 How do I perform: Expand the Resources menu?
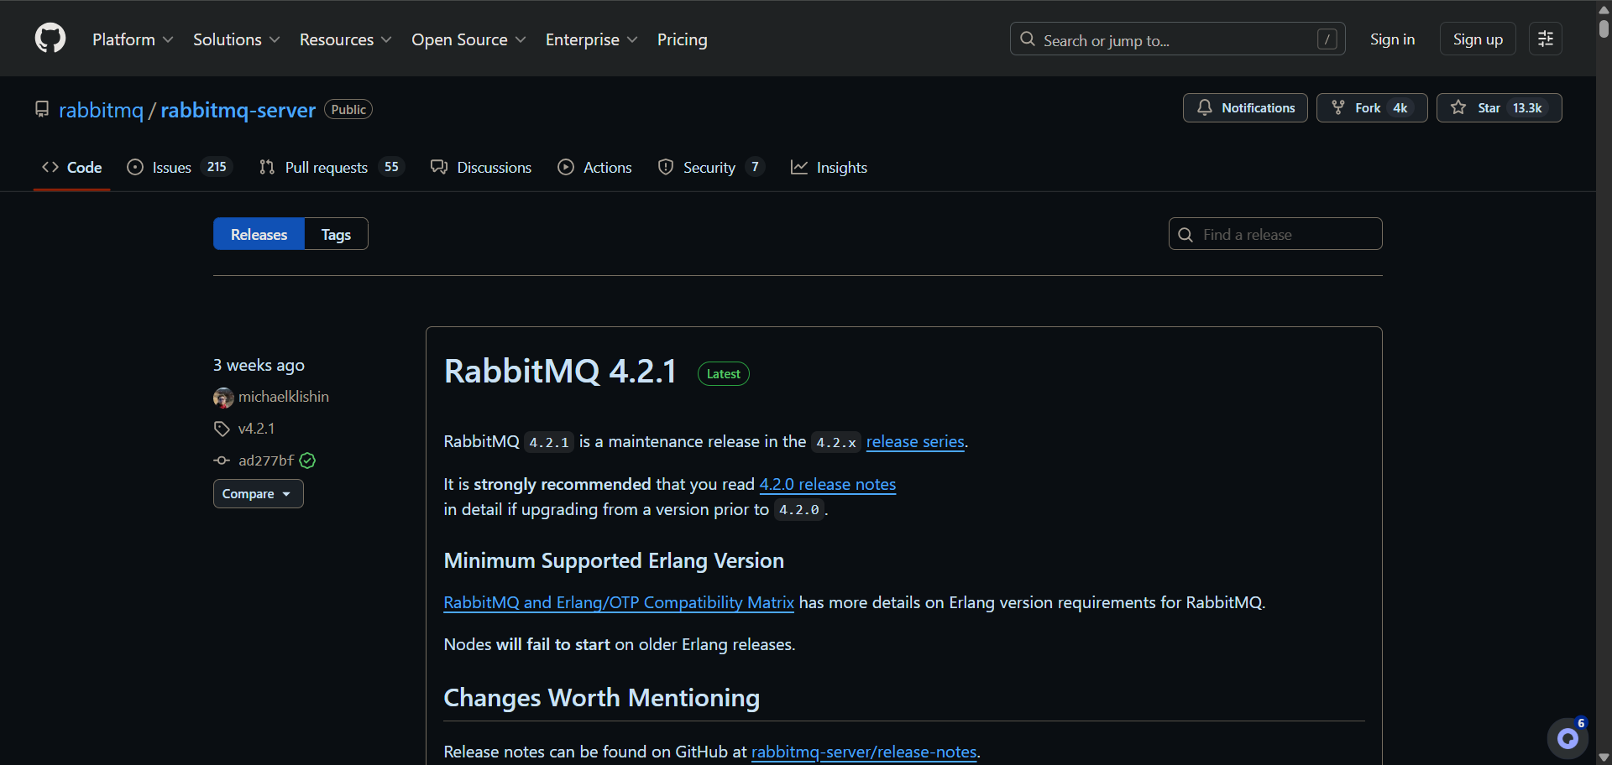346,39
